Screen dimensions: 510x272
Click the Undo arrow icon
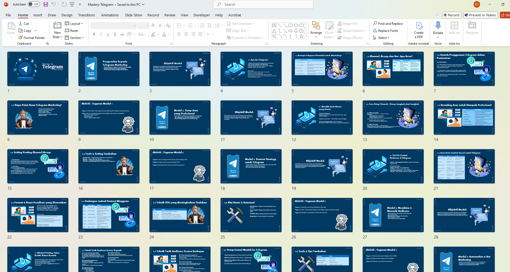tap(54, 4)
